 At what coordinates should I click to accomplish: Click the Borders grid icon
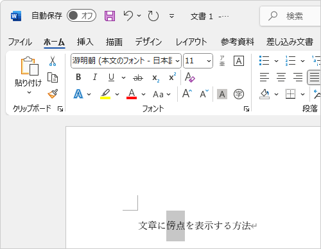(290, 94)
